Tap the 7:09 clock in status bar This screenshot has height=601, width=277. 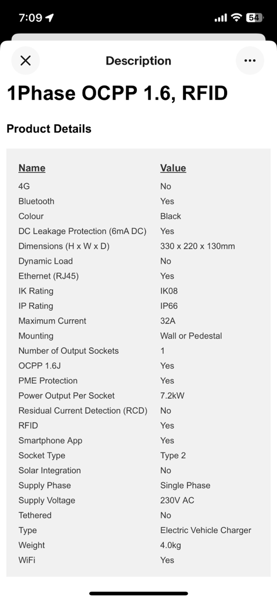[31, 18]
